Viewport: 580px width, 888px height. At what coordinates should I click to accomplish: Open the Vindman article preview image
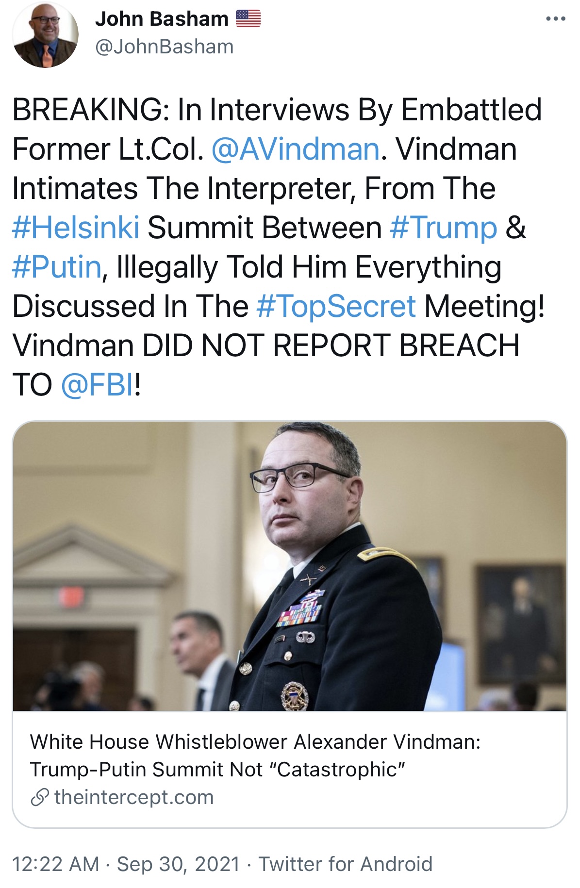coord(290,566)
